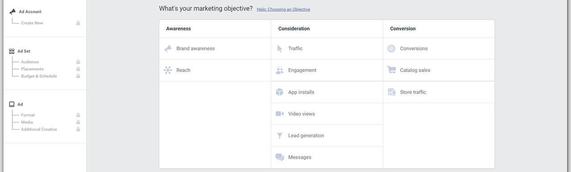571x172 pixels.
Task: Open Format under Ad section
Action: 28,115
